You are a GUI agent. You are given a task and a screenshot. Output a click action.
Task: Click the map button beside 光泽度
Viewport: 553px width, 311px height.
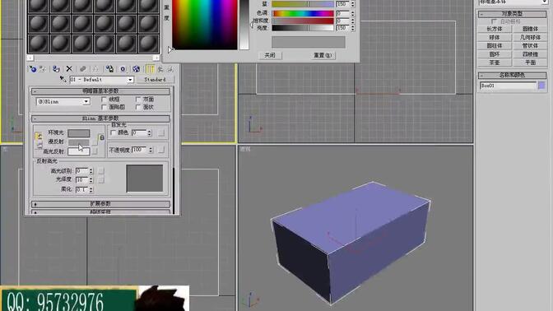click(x=101, y=180)
